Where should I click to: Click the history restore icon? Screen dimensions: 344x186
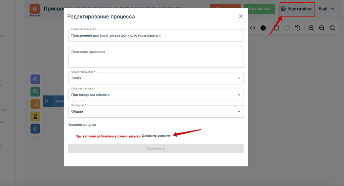298,28
